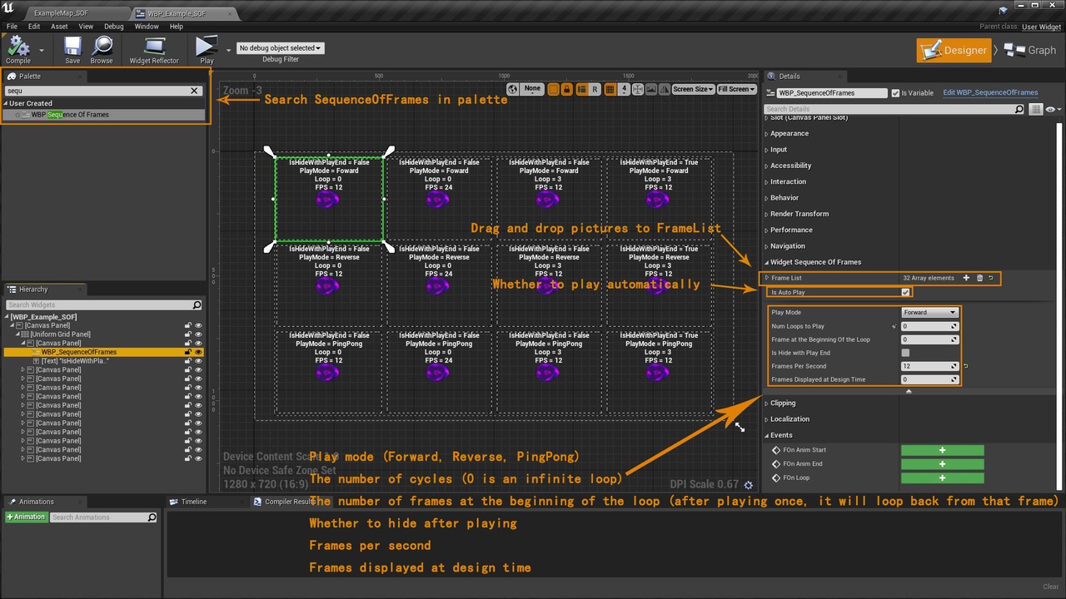This screenshot has height=599, width=1066.
Task: Switch to render transform R mode
Action: (595, 89)
